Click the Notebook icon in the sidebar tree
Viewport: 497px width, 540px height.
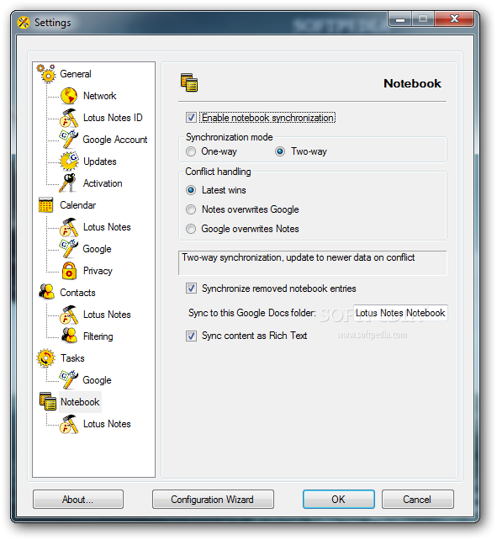click(48, 401)
